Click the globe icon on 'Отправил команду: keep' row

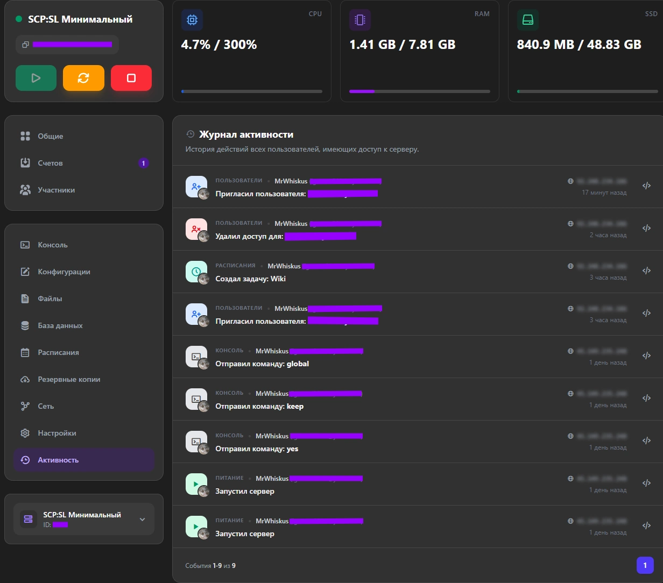coord(570,394)
